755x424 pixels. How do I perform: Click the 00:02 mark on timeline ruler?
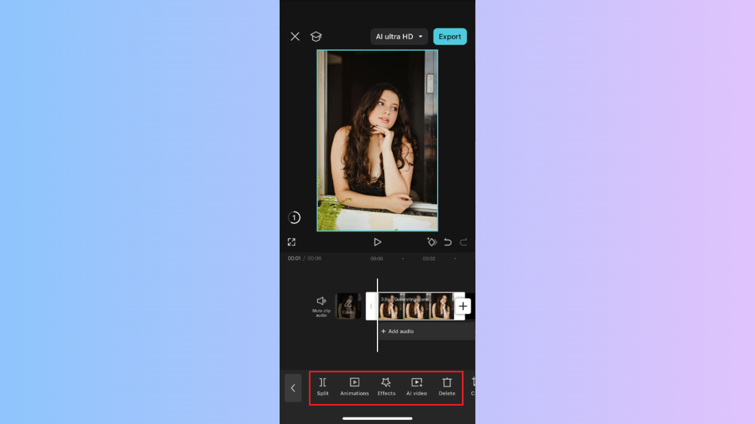click(x=429, y=259)
